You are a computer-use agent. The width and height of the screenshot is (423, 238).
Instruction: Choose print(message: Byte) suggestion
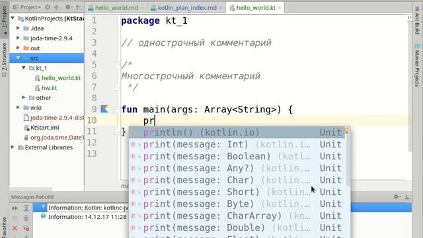click(237, 204)
